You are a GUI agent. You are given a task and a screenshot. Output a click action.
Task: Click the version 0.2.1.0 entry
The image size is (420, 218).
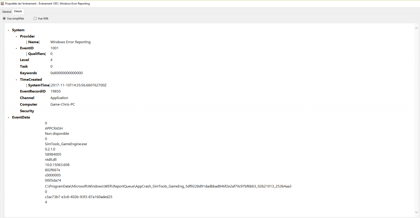50,149
